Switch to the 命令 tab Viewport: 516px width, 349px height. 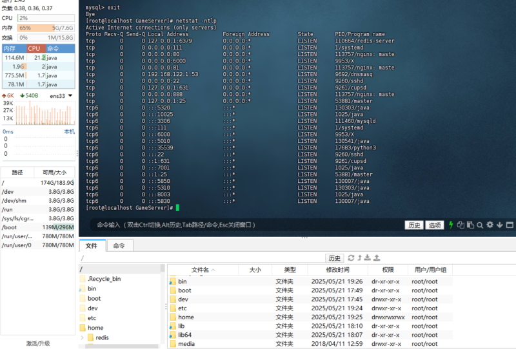click(x=119, y=245)
